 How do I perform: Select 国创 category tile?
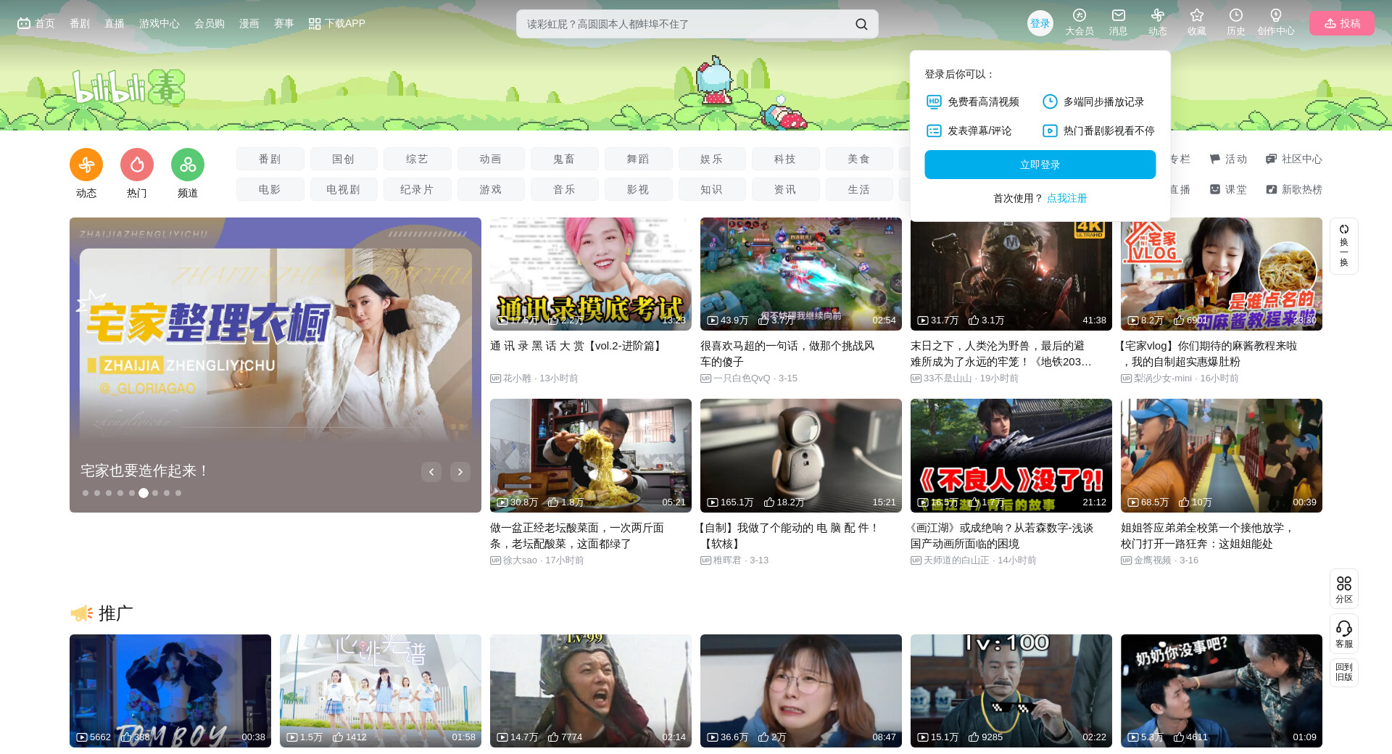[344, 159]
